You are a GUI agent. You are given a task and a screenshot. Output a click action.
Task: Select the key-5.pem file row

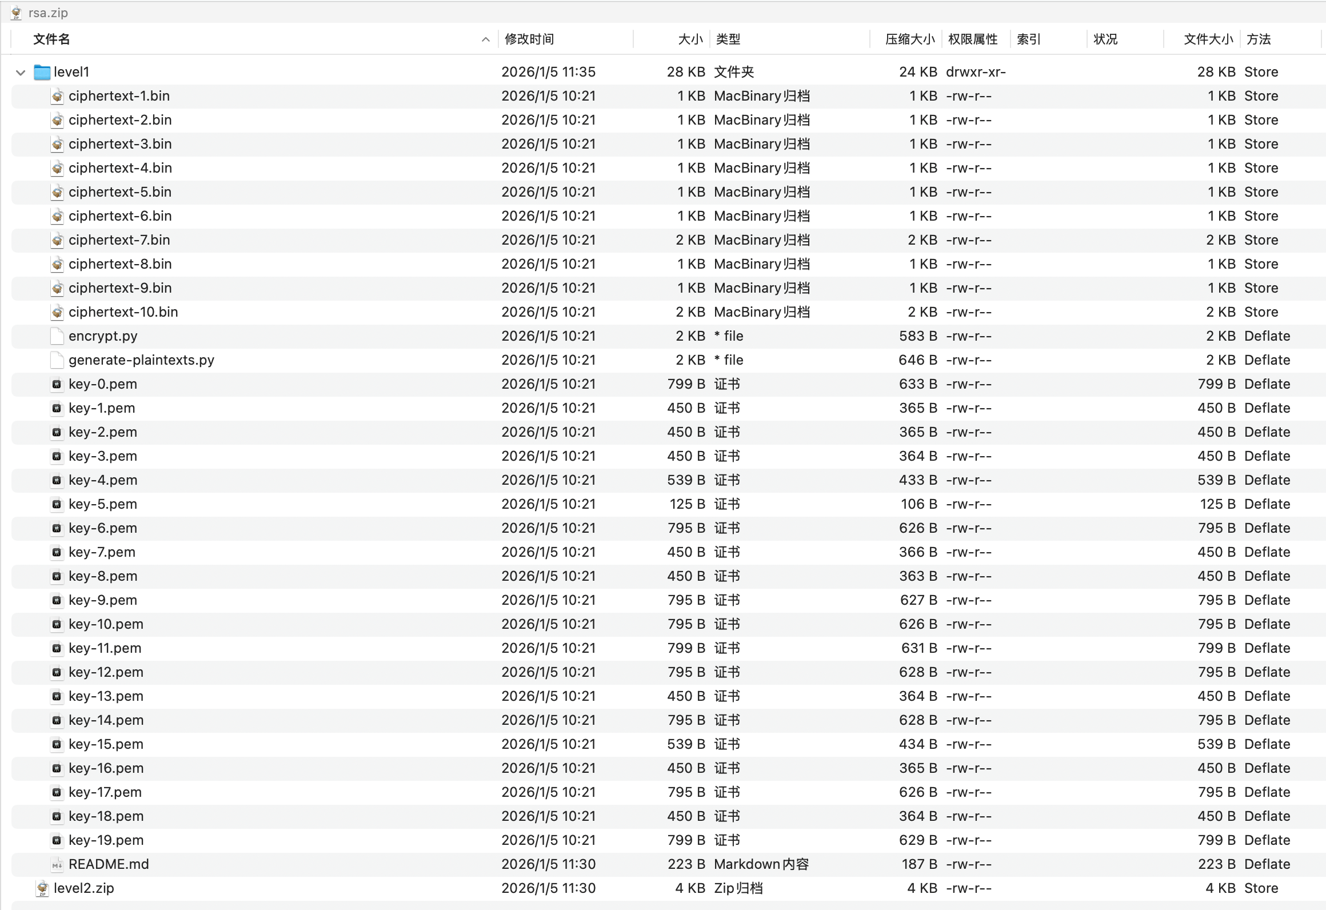[103, 504]
